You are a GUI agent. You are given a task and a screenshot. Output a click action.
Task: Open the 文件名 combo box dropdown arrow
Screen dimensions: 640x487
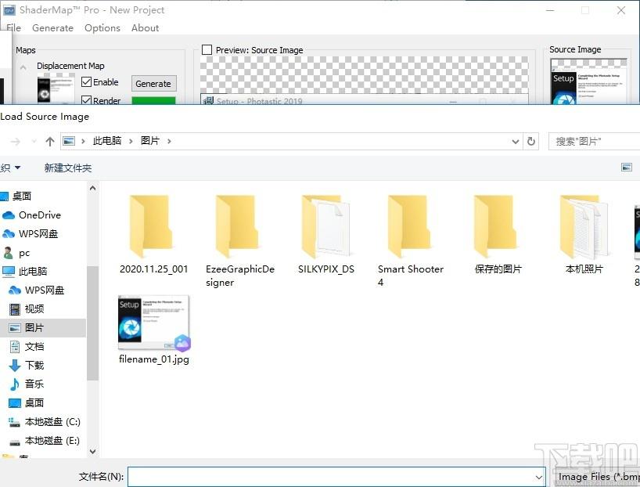pos(539,477)
